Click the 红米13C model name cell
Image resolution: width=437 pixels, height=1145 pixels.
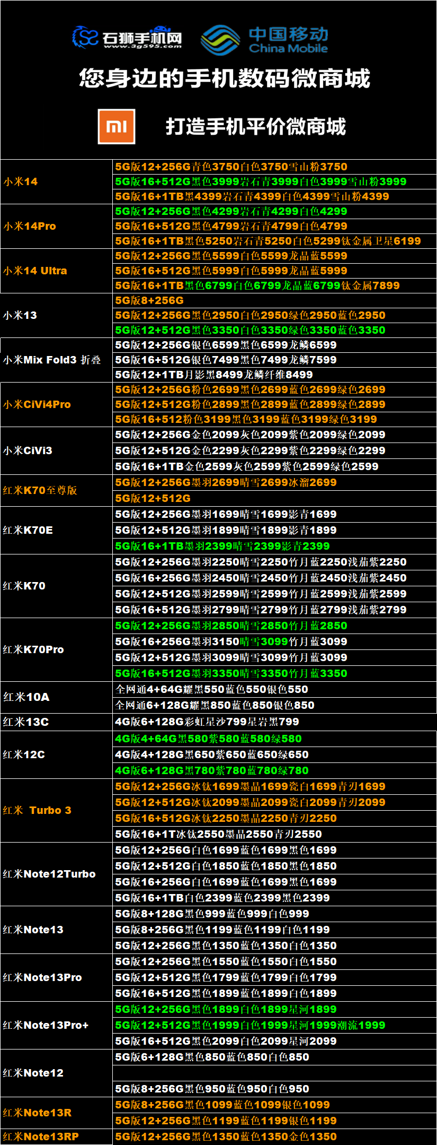[57, 722]
